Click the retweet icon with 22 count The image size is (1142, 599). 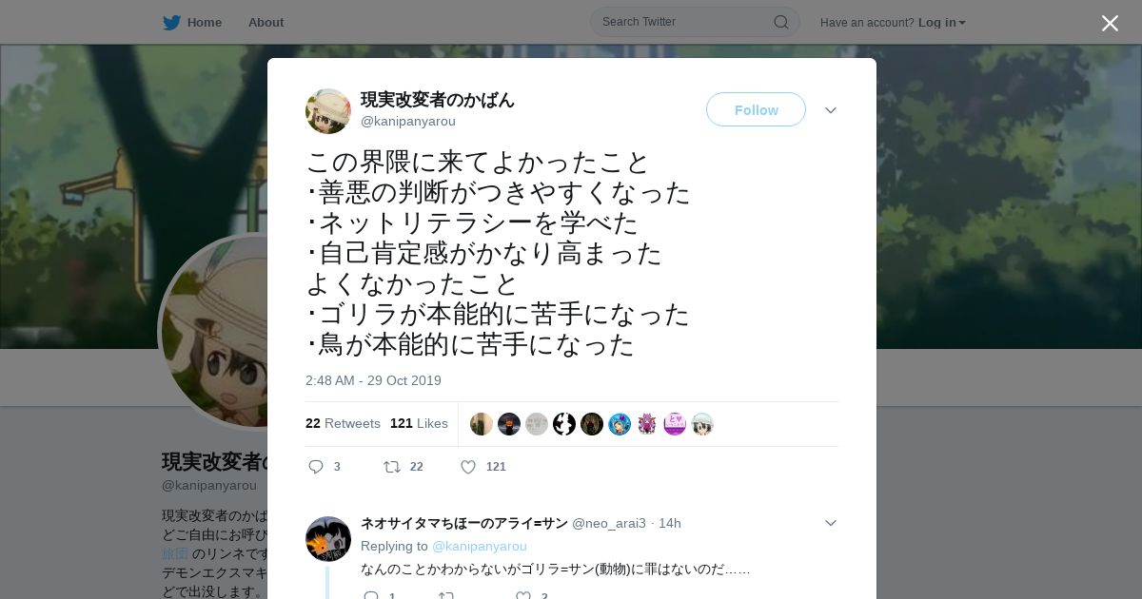(x=391, y=467)
